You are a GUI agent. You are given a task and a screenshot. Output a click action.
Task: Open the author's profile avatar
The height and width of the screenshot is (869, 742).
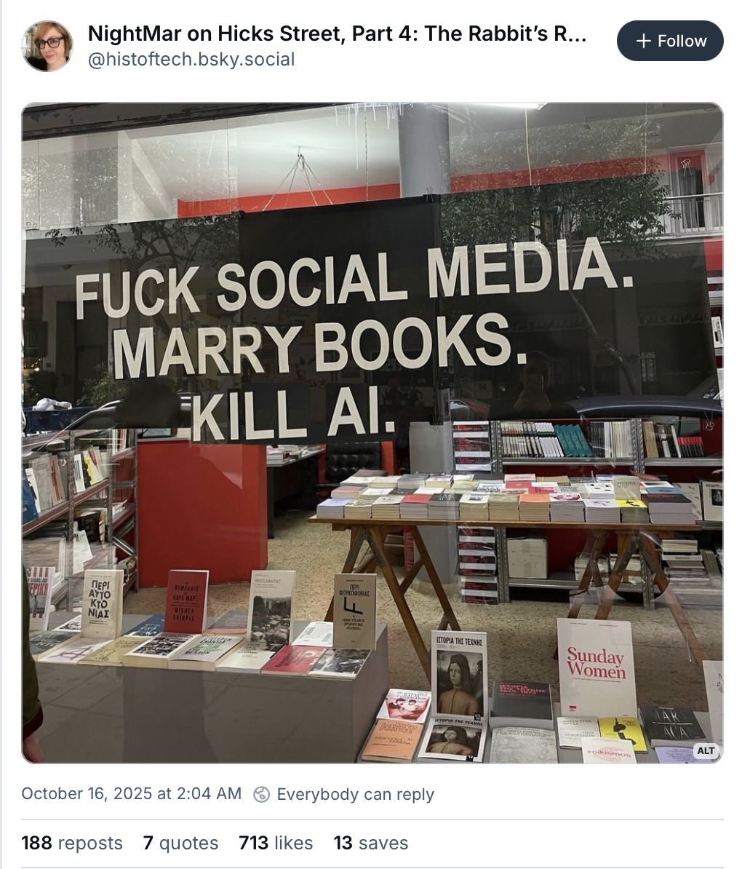pyautogui.click(x=47, y=46)
